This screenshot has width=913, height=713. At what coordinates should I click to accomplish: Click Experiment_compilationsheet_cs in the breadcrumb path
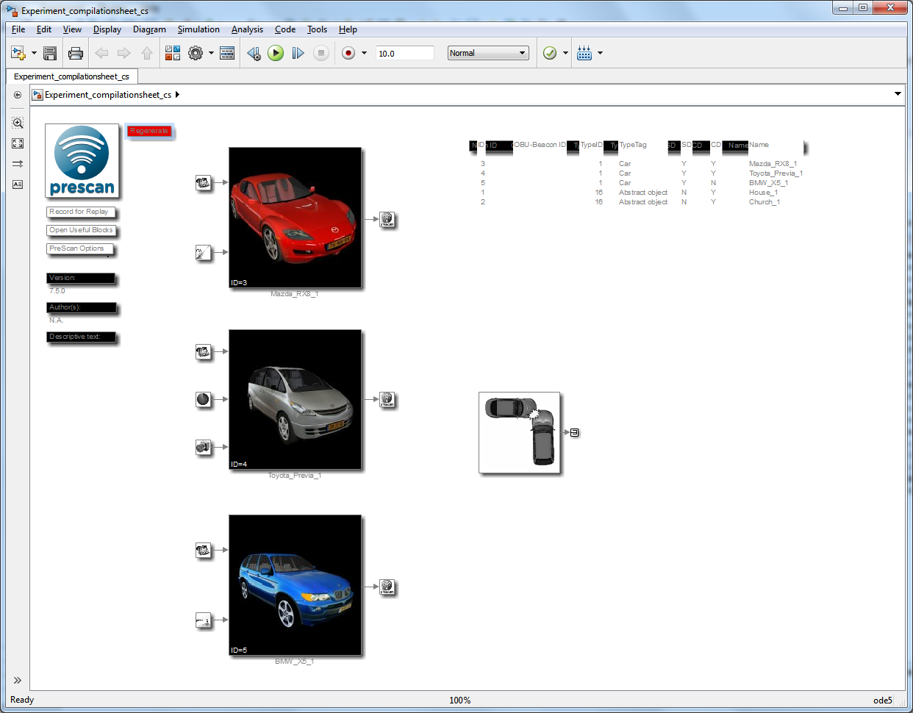click(x=108, y=95)
